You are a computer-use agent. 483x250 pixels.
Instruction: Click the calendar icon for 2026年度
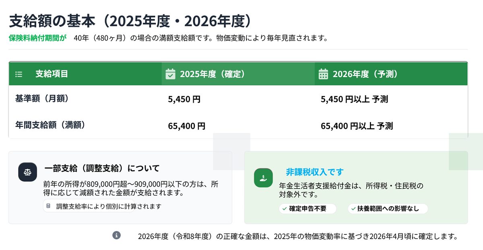[323, 74]
